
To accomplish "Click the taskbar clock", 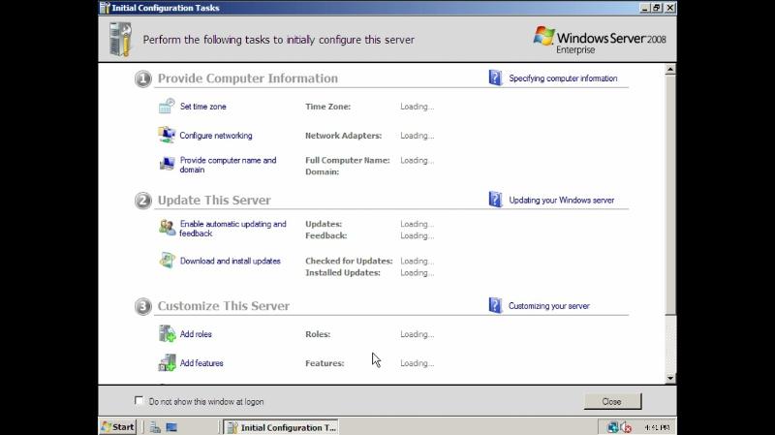I will click(x=657, y=427).
